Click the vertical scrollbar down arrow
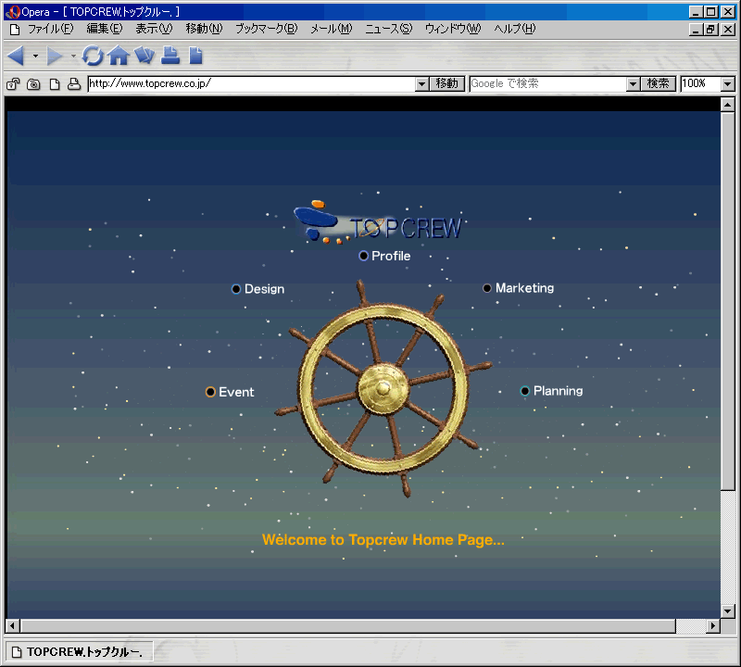The height and width of the screenshot is (667, 741). point(728,610)
